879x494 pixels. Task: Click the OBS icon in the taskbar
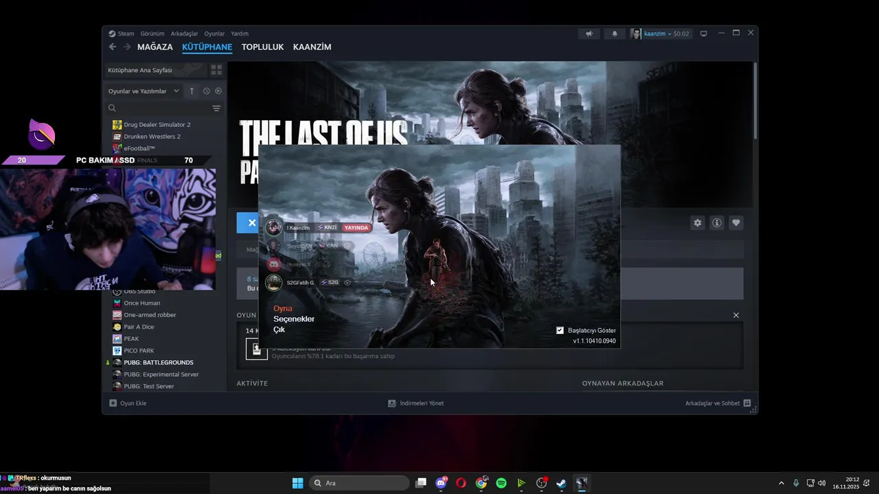tap(541, 483)
